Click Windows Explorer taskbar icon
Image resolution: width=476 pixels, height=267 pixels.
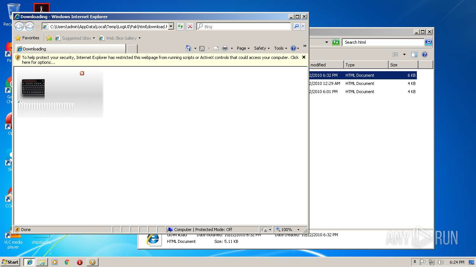click(42, 262)
